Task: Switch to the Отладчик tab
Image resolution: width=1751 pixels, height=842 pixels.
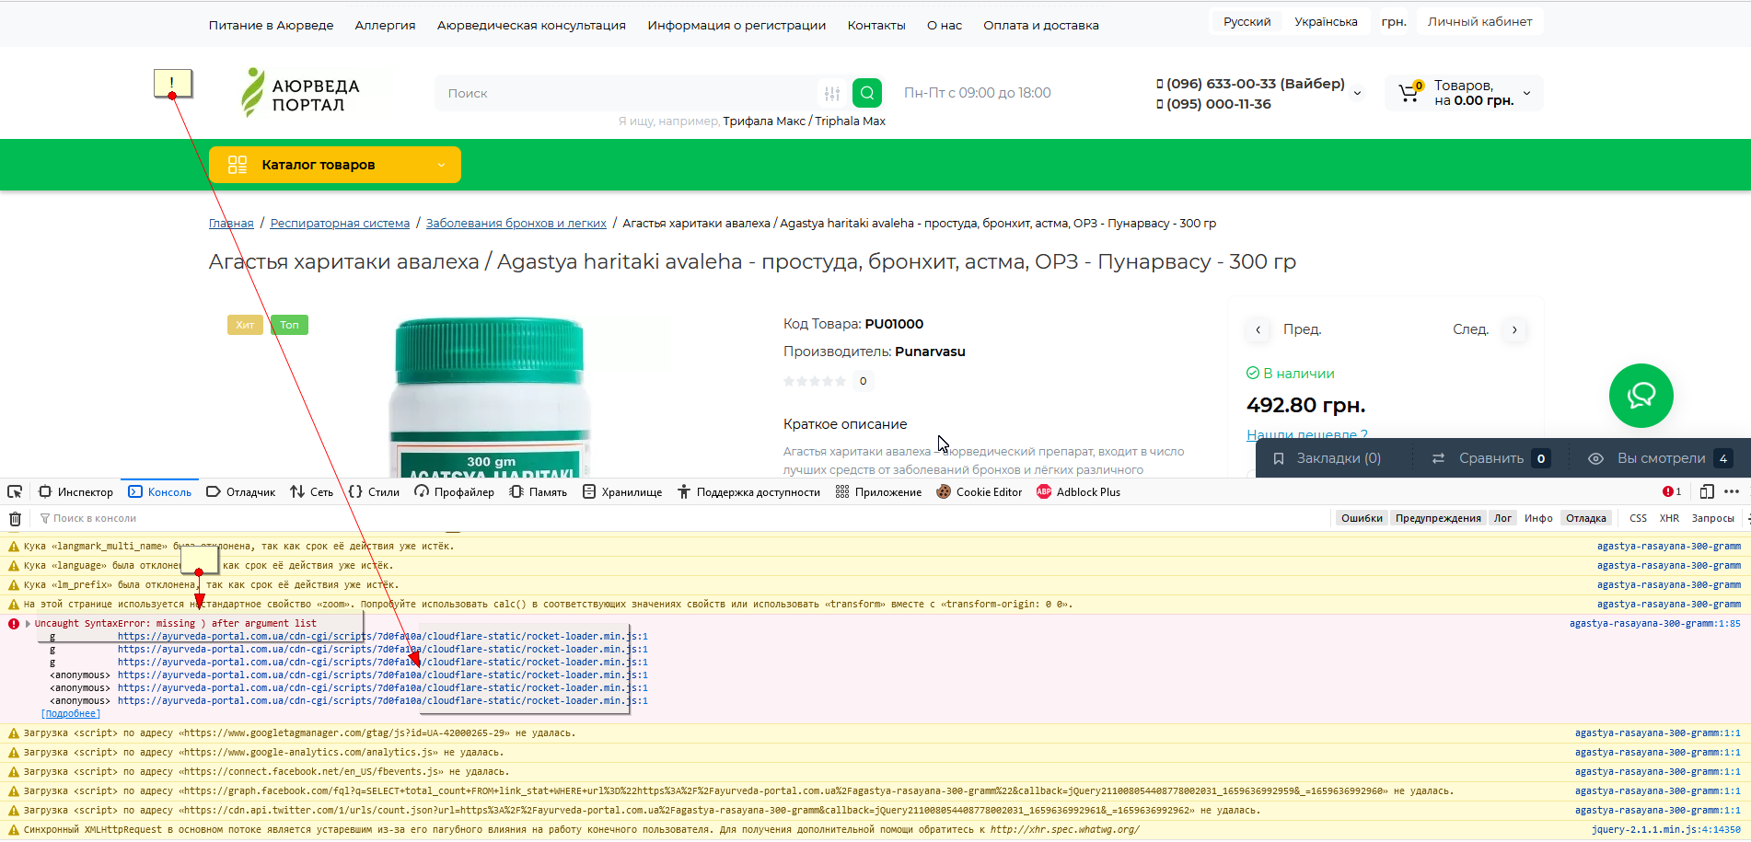Action: pyautogui.click(x=240, y=492)
